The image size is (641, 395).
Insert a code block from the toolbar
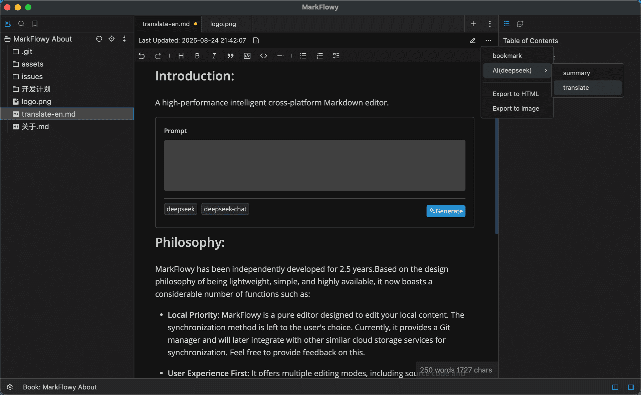point(247,56)
